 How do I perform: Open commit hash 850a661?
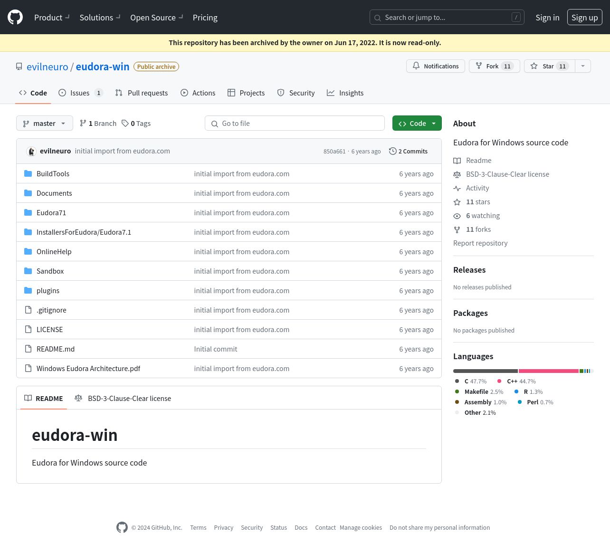coord(334,151)
